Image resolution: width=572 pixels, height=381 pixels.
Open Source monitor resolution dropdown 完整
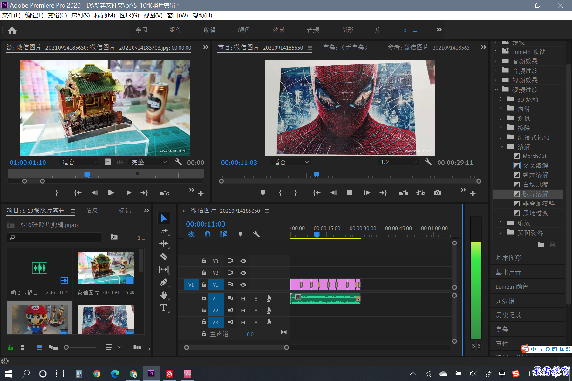click(149, 162)
